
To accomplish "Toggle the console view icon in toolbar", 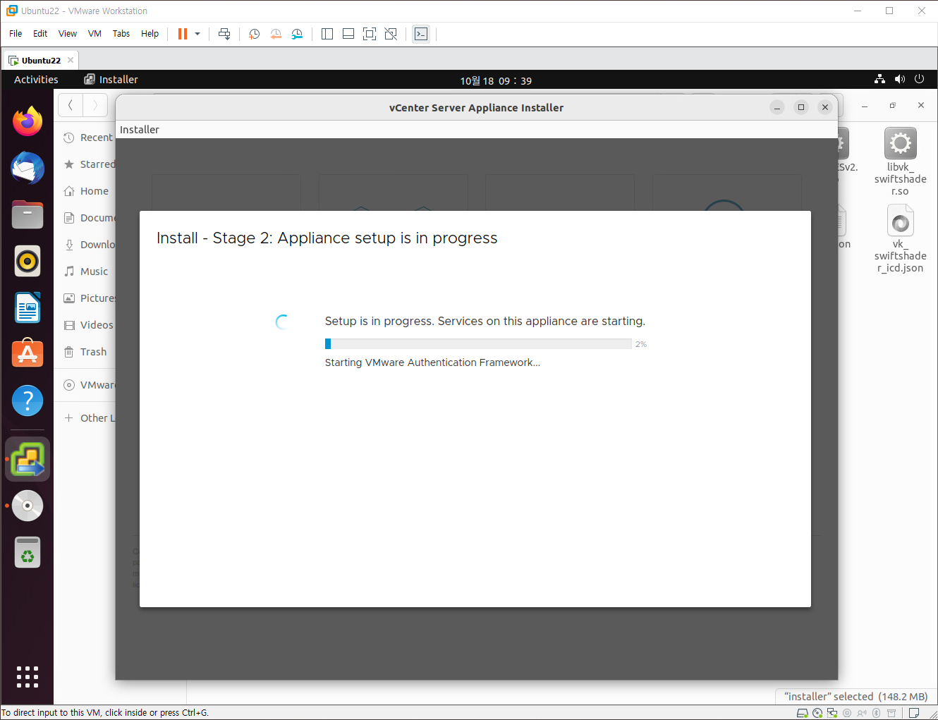I will coord(421,34).
